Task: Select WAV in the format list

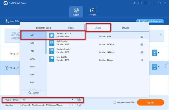Action: click(32, 67)
